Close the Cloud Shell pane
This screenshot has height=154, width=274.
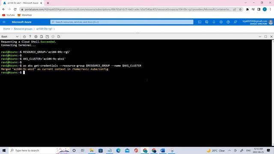coord(271,37)
